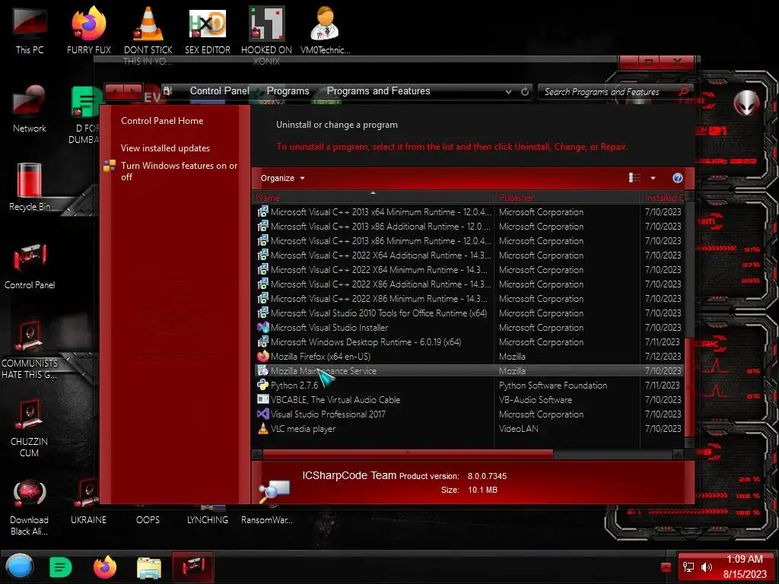This screenshot has height=584, width=779.
Task: Select Microsoft Visual C++ 2022 X86 Minimum Runtime row
Action: pyautogui.click(x=469, y=298)
